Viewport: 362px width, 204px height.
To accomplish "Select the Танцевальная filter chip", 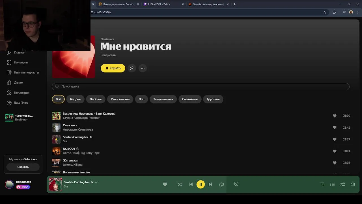I will coord(163,99).
